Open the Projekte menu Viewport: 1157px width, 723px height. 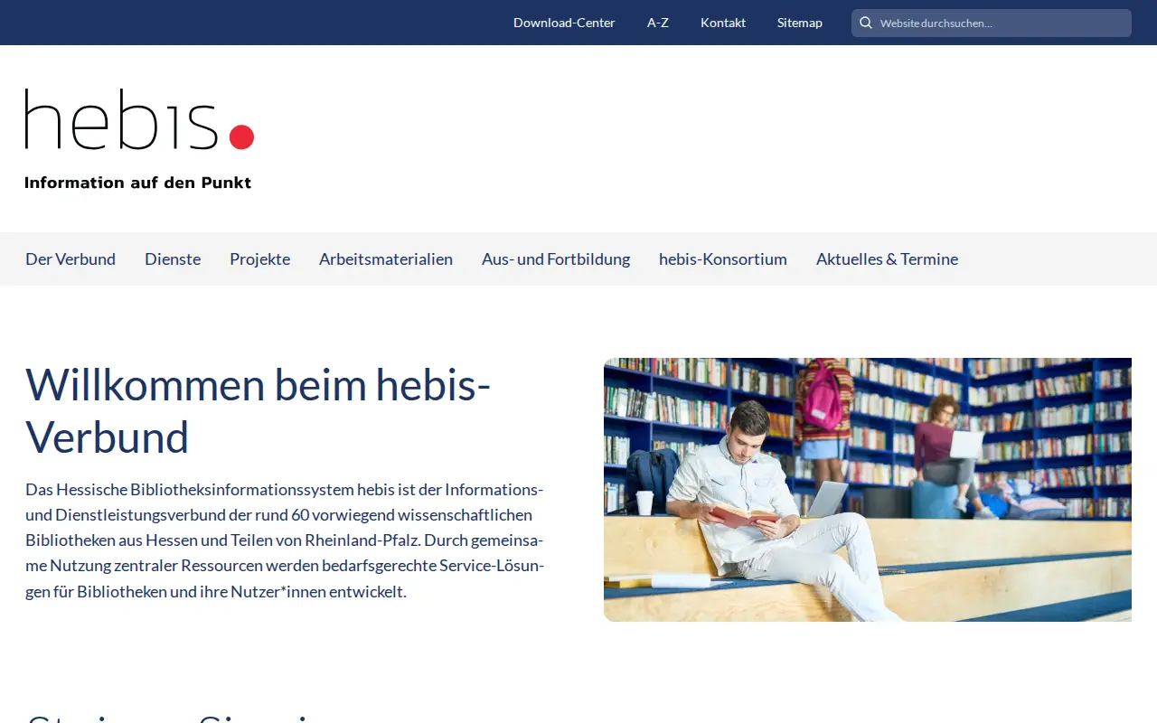pos(259,259)
